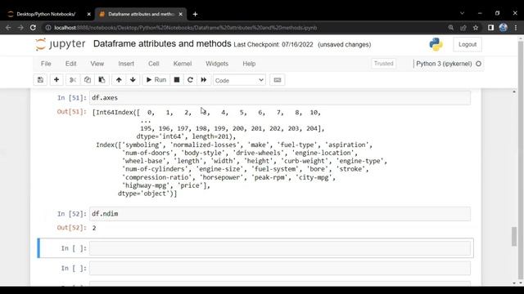Click the kernel idle indicator circle
The width and height of the screenshot is (524, 294).
tap(478, 64)
